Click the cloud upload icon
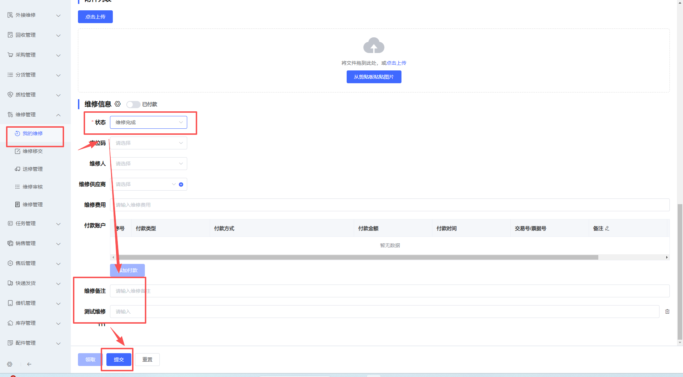 pos(374,46)
